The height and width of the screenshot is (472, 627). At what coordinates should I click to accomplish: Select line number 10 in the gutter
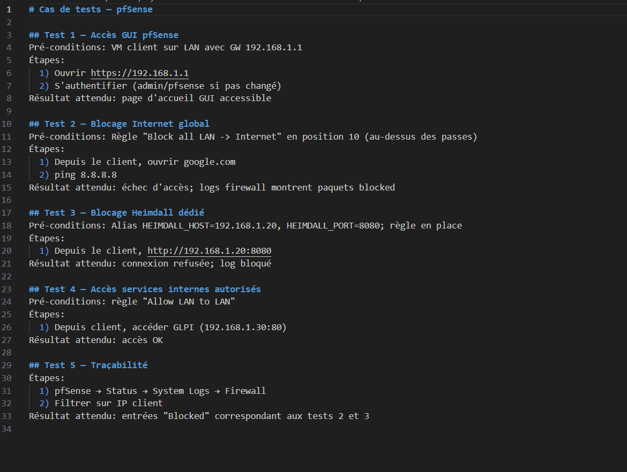tap(9, 124)
